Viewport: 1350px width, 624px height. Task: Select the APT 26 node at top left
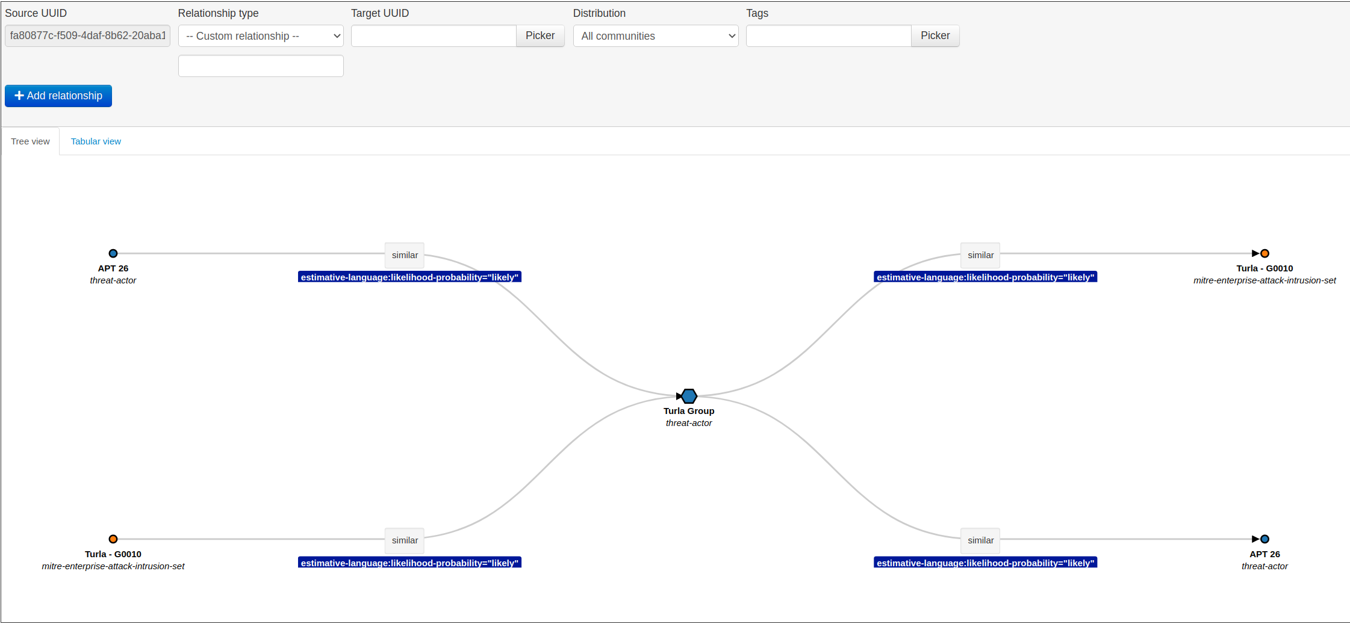pyautogui.click(x=113, y=253)
